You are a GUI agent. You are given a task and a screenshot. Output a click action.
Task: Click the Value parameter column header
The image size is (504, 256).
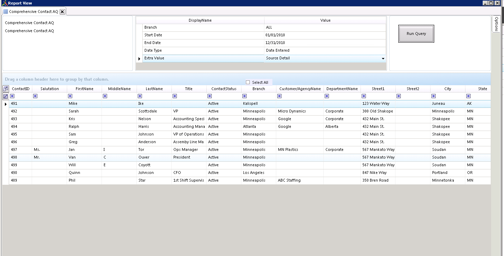click(x=325, y=20)
